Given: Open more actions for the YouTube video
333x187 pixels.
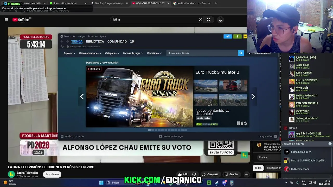Looking at the screenshot, I should point(247,175).
